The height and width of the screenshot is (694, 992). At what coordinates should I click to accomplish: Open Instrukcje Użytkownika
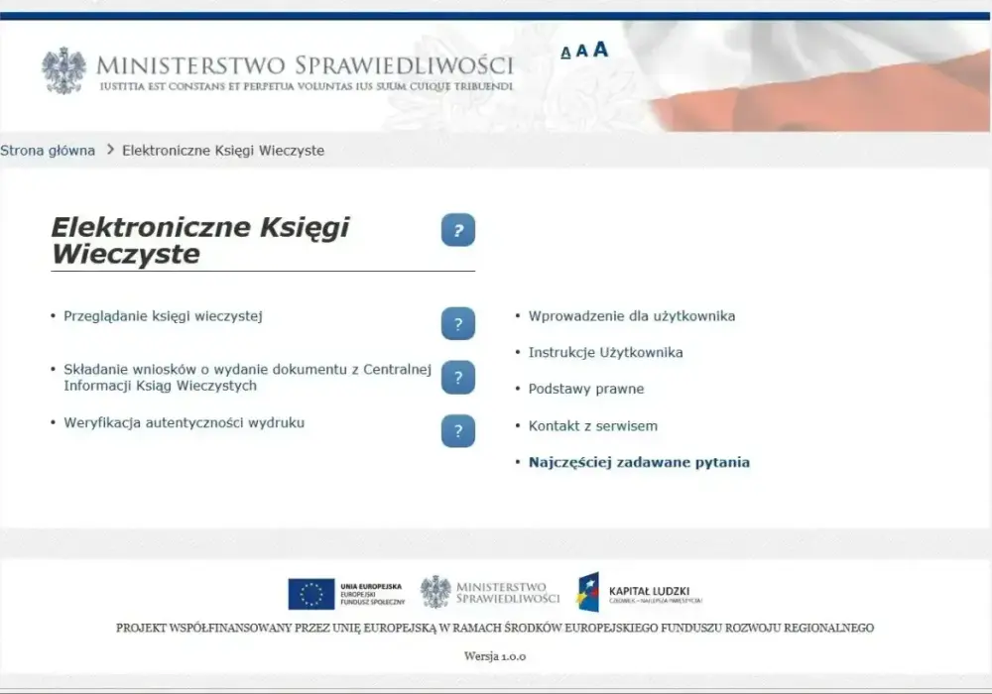point(605,353)
